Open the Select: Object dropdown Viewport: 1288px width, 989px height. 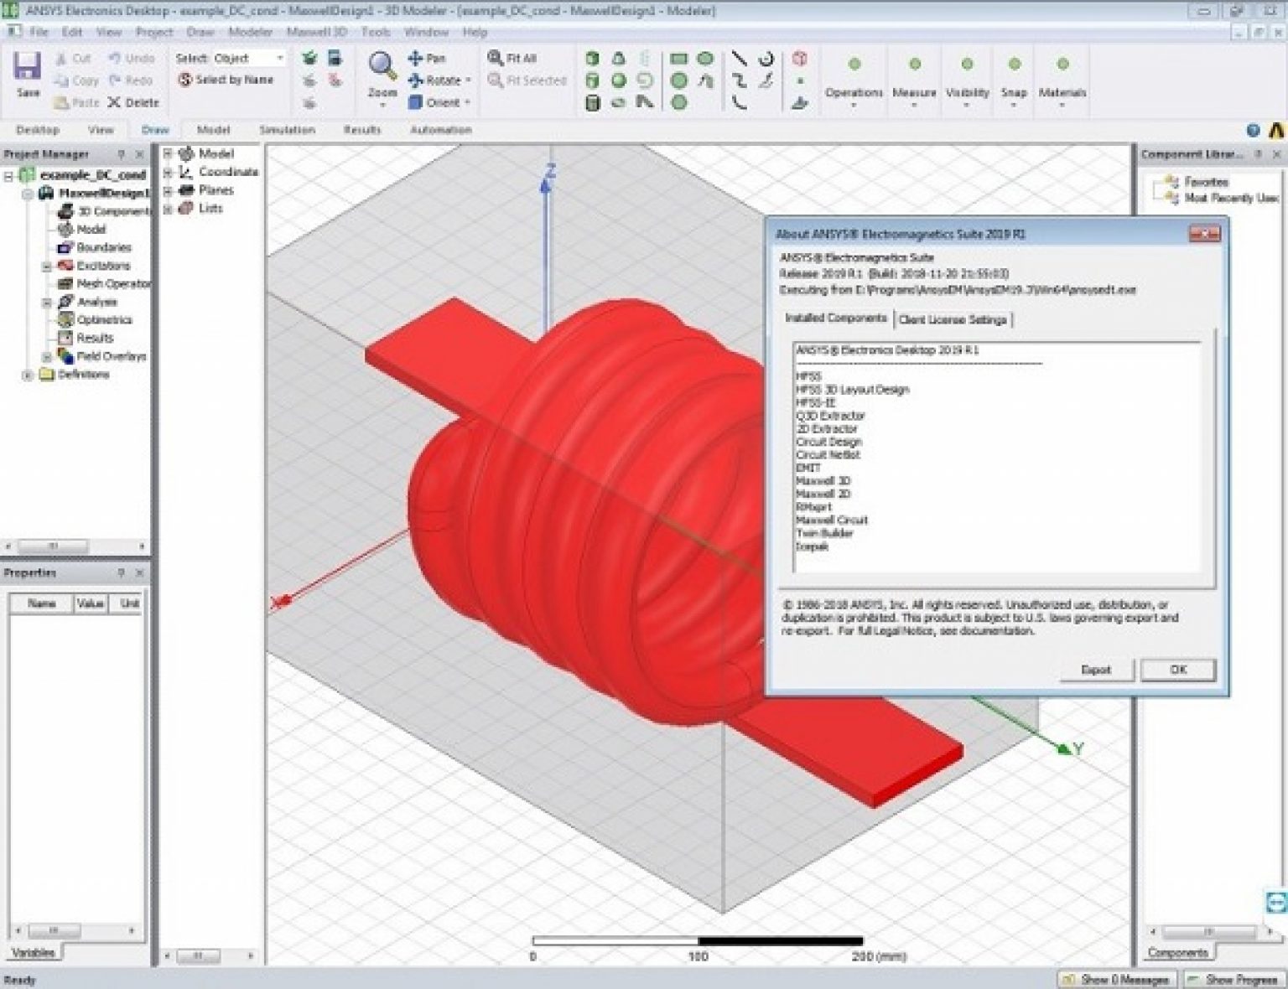(x=279, y=58)
